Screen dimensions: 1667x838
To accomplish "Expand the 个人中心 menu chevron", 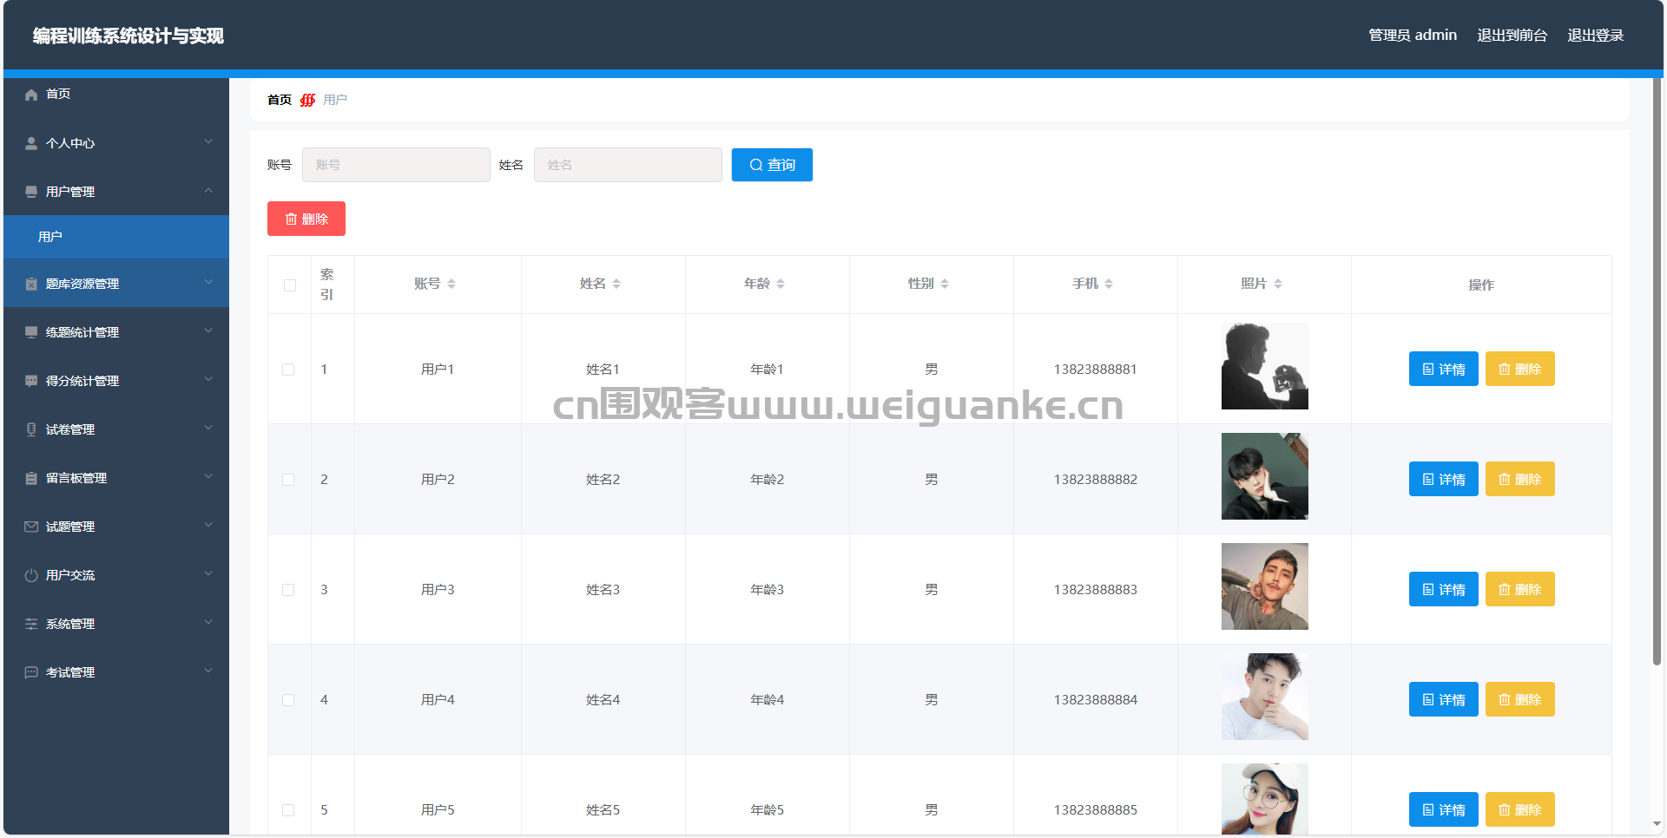I will (x=208, y=141).
